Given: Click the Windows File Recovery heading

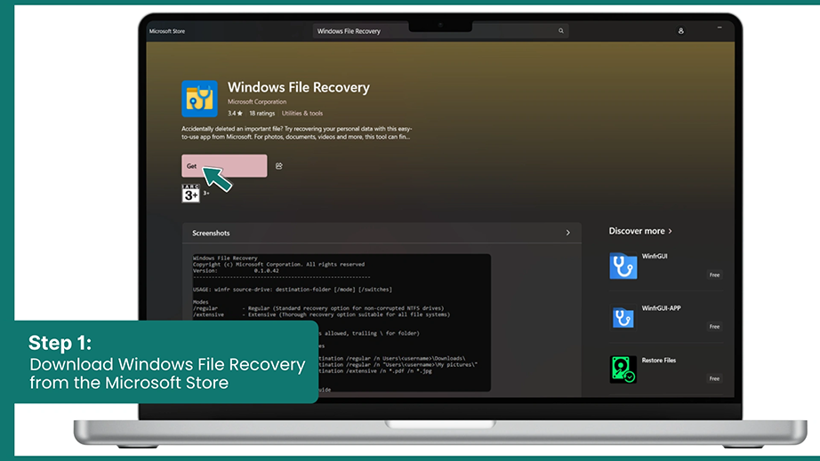Looking at the screenshot, I should [299, 87].
